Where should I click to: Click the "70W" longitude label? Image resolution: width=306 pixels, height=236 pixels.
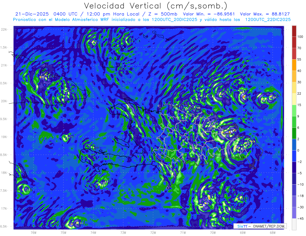pos(213,232)
